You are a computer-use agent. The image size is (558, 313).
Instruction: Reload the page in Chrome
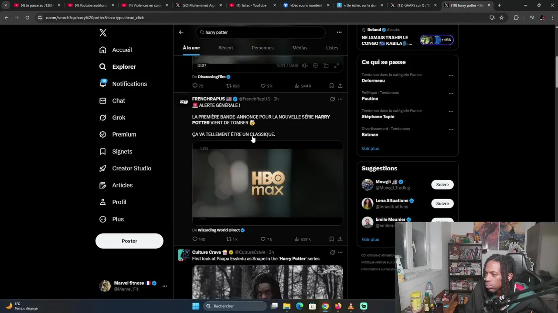point(27,17)
